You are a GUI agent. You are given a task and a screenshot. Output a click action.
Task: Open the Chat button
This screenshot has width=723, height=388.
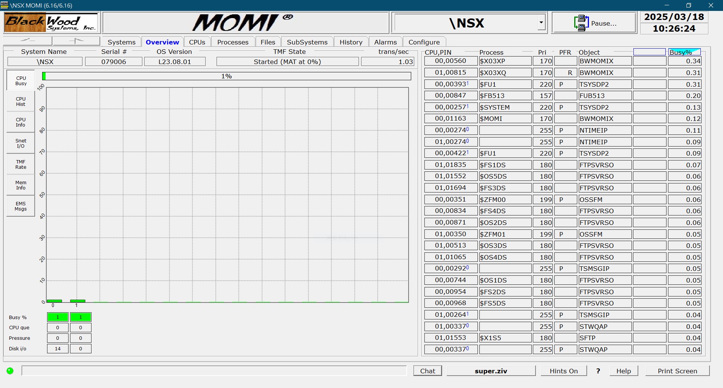427,371
